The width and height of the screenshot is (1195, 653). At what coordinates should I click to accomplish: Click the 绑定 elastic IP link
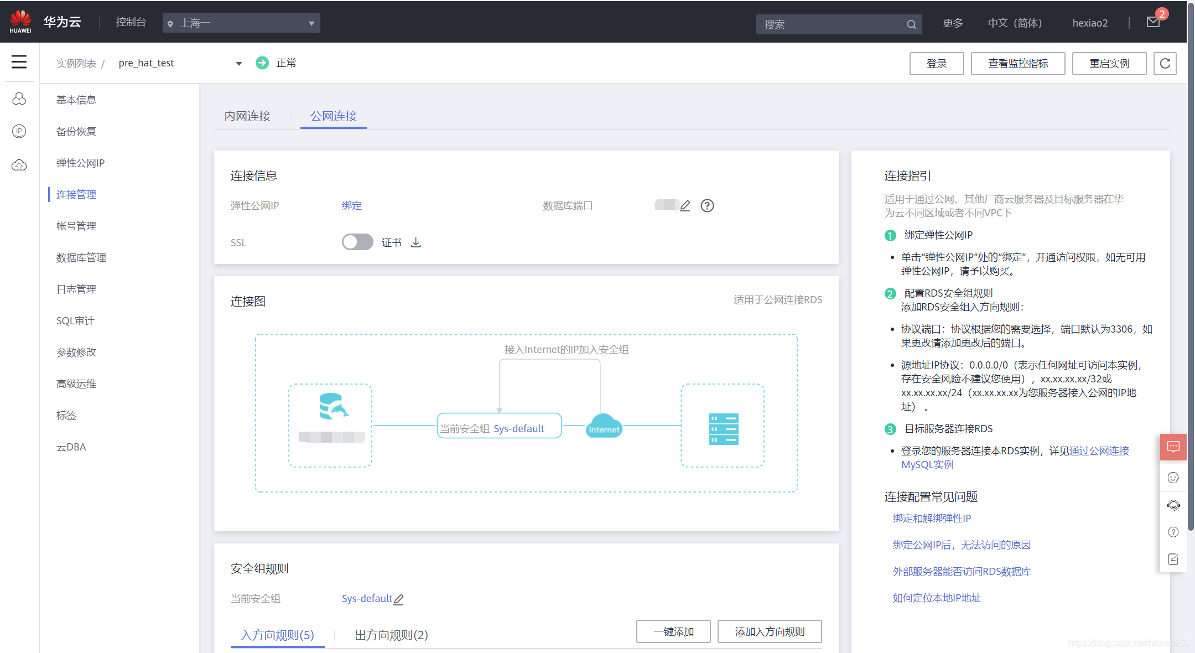pyautogui.click(x=352, y=205)
